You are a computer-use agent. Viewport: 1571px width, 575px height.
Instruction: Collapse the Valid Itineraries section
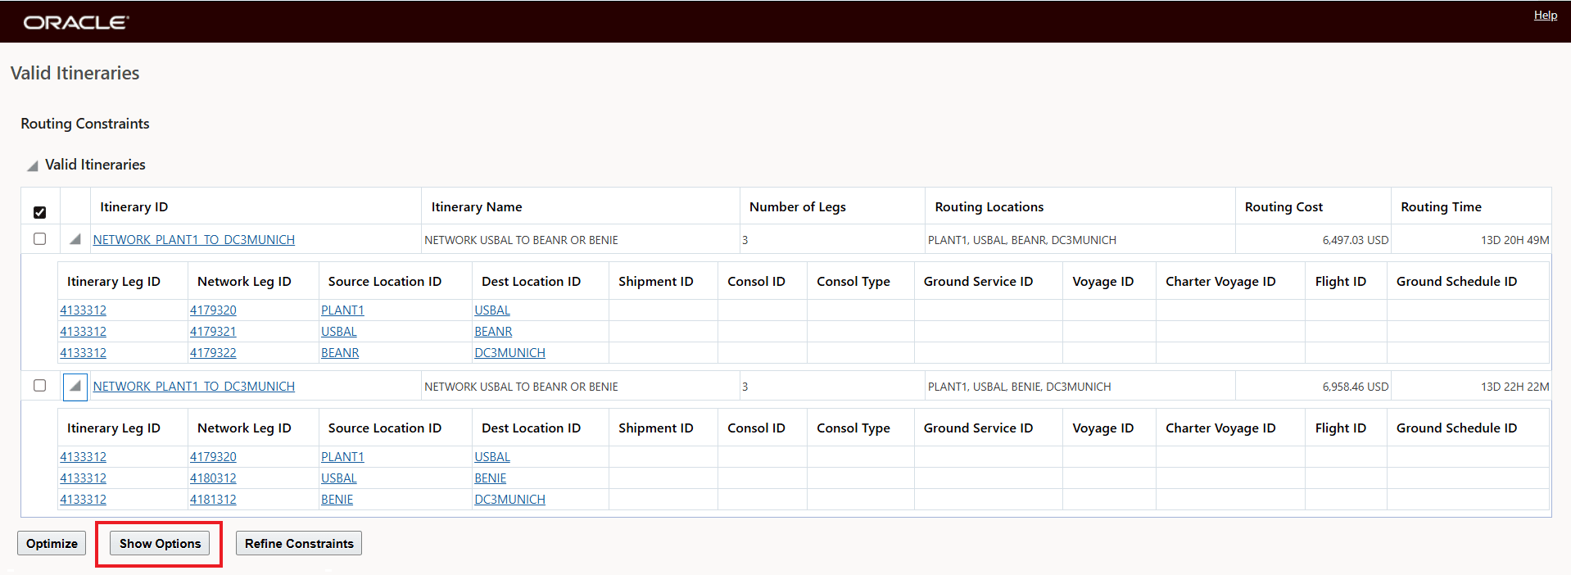(33, 165)
